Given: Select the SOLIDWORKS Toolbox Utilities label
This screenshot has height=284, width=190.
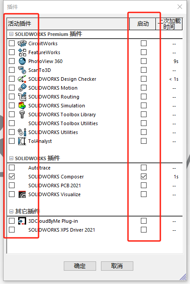Looking at the screenshot, I should (63, 123).
